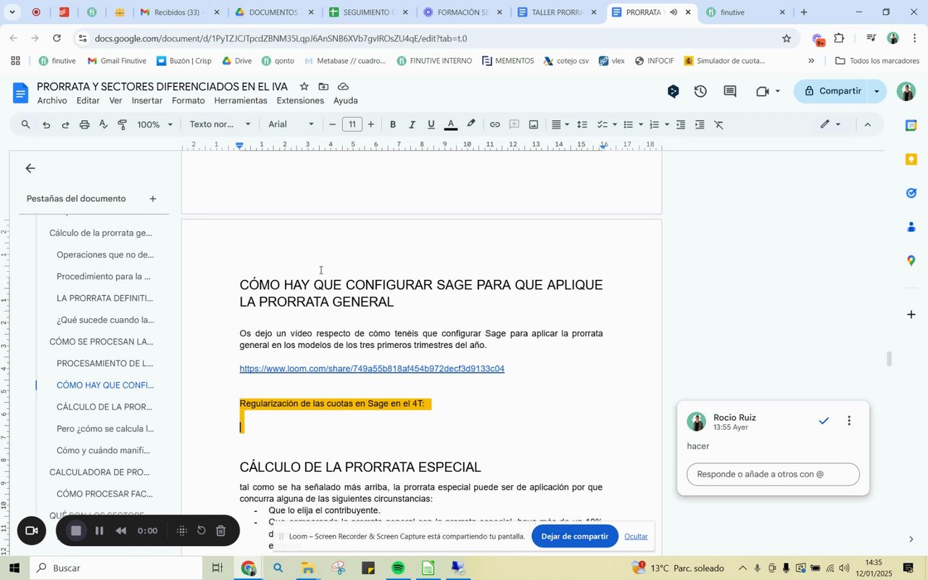The height and width of the screenshot is (580, 928).
Task: Apply a numbered list
Action: tap(655, 125)
